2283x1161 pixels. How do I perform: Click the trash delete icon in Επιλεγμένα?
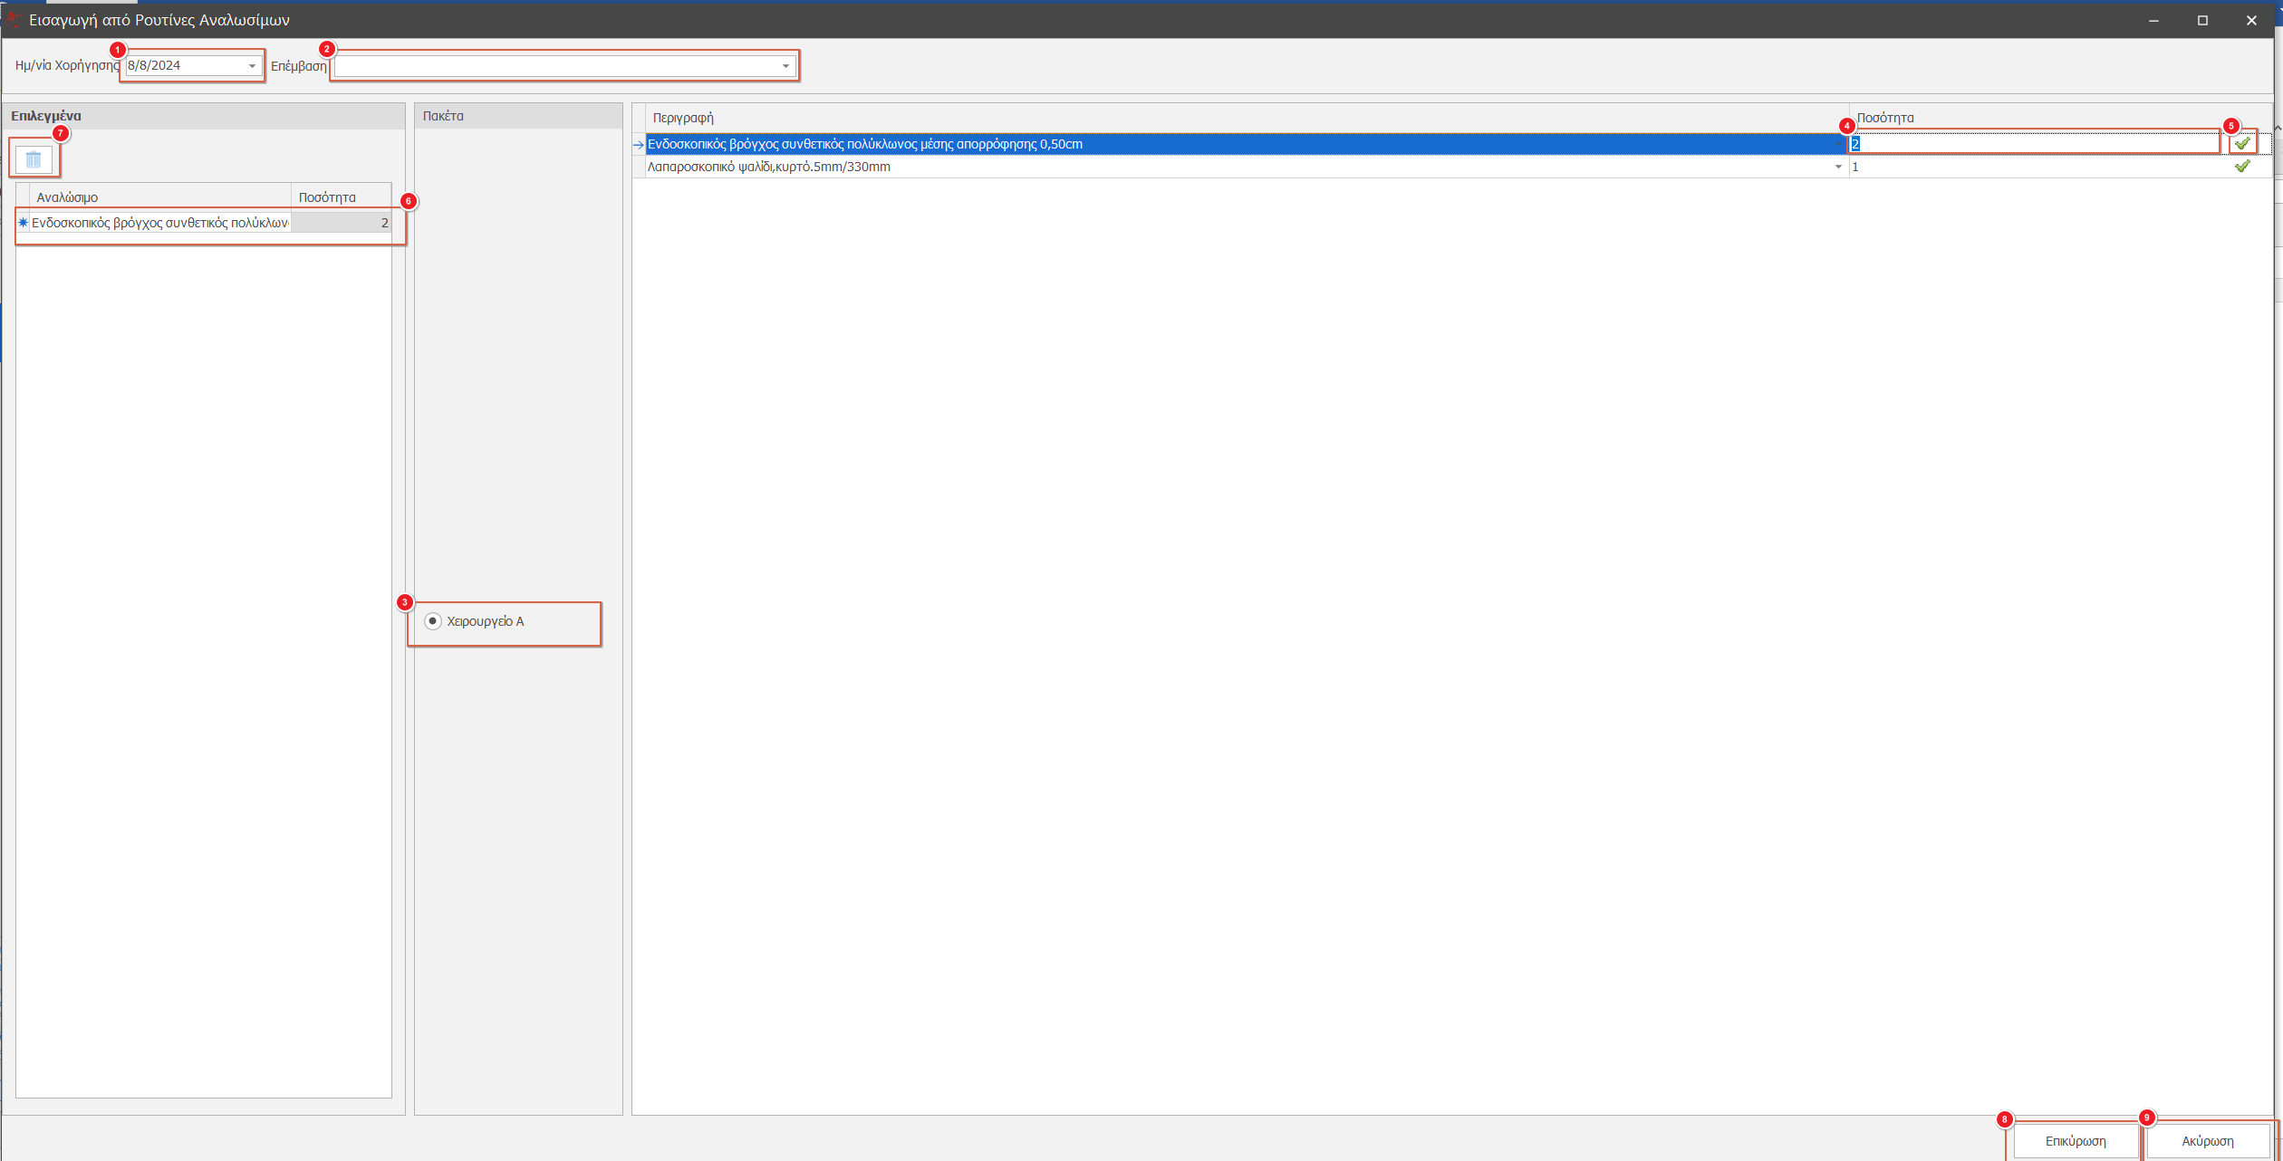[34, 159]
